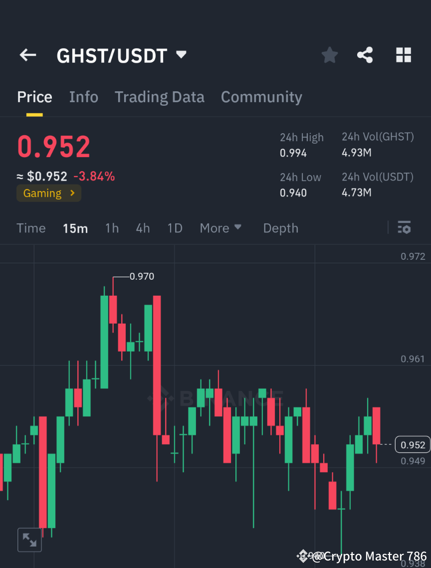The image size is (431, 568).
Task: Open the Info section
Action: pos(83,97)
